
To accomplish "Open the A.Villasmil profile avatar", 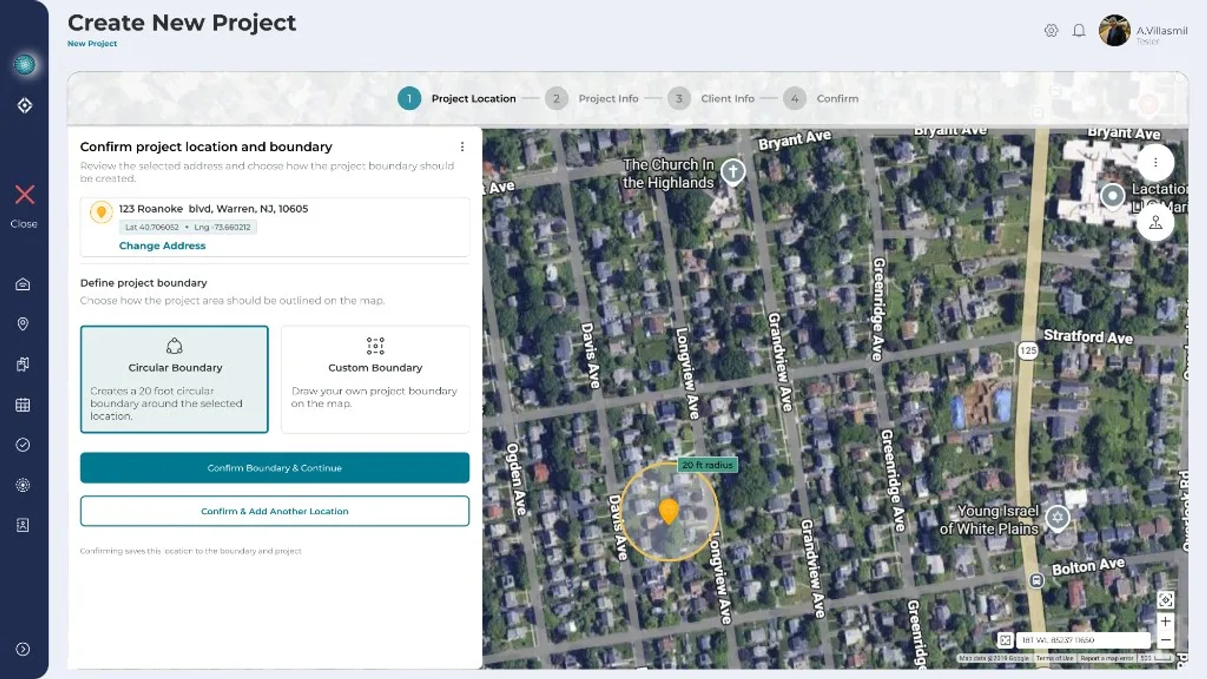I will pyautogui.click(x=1114, y=31).
